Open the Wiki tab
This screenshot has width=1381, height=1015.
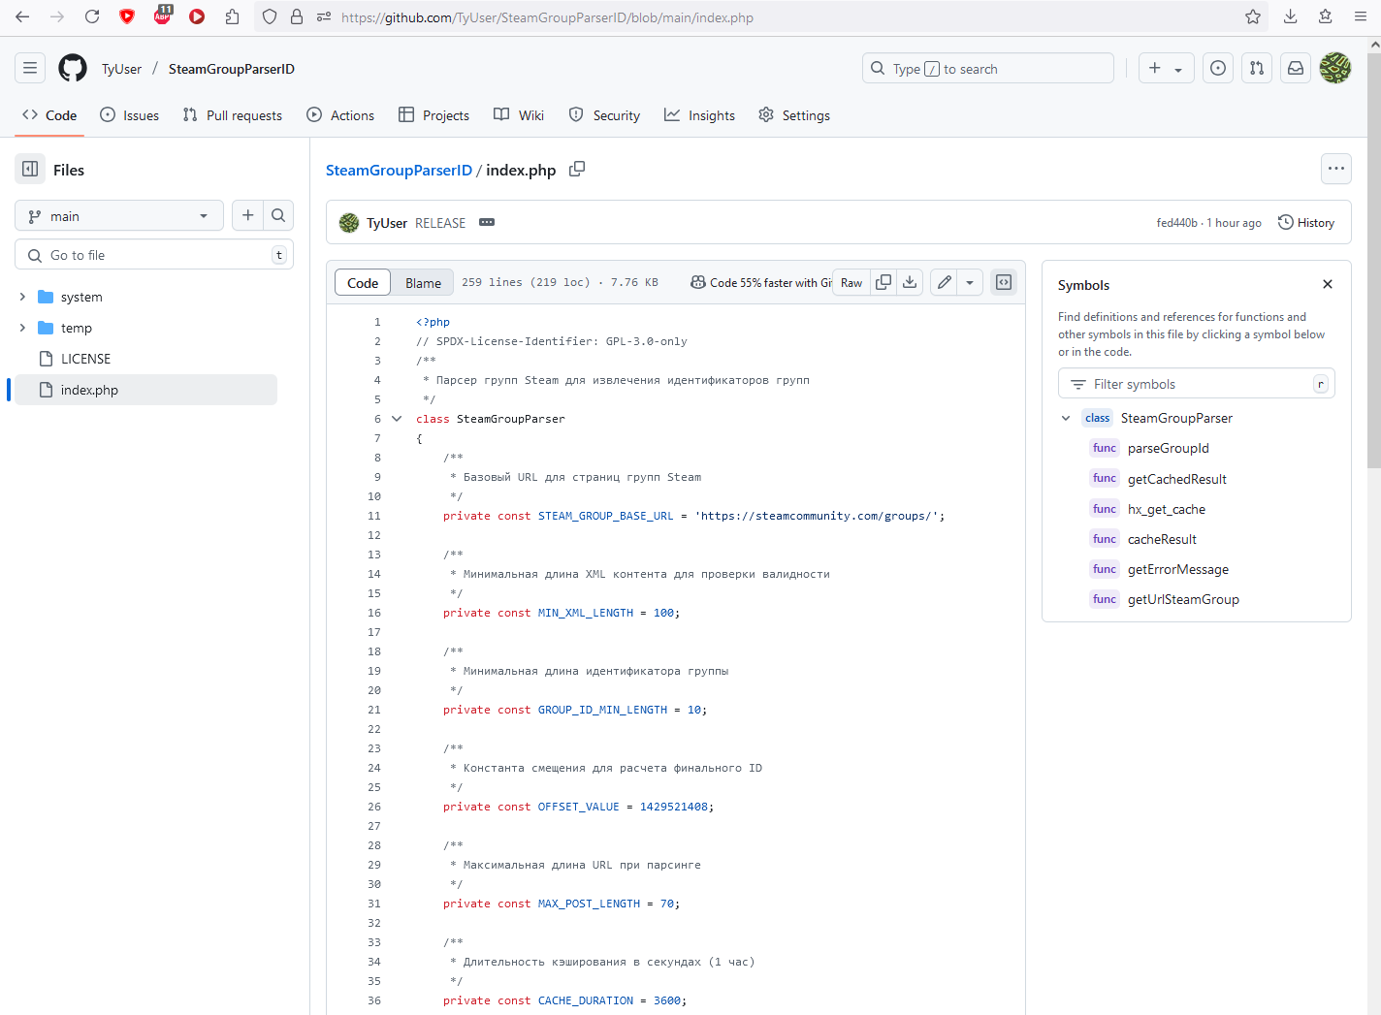(x=519, y=115)
